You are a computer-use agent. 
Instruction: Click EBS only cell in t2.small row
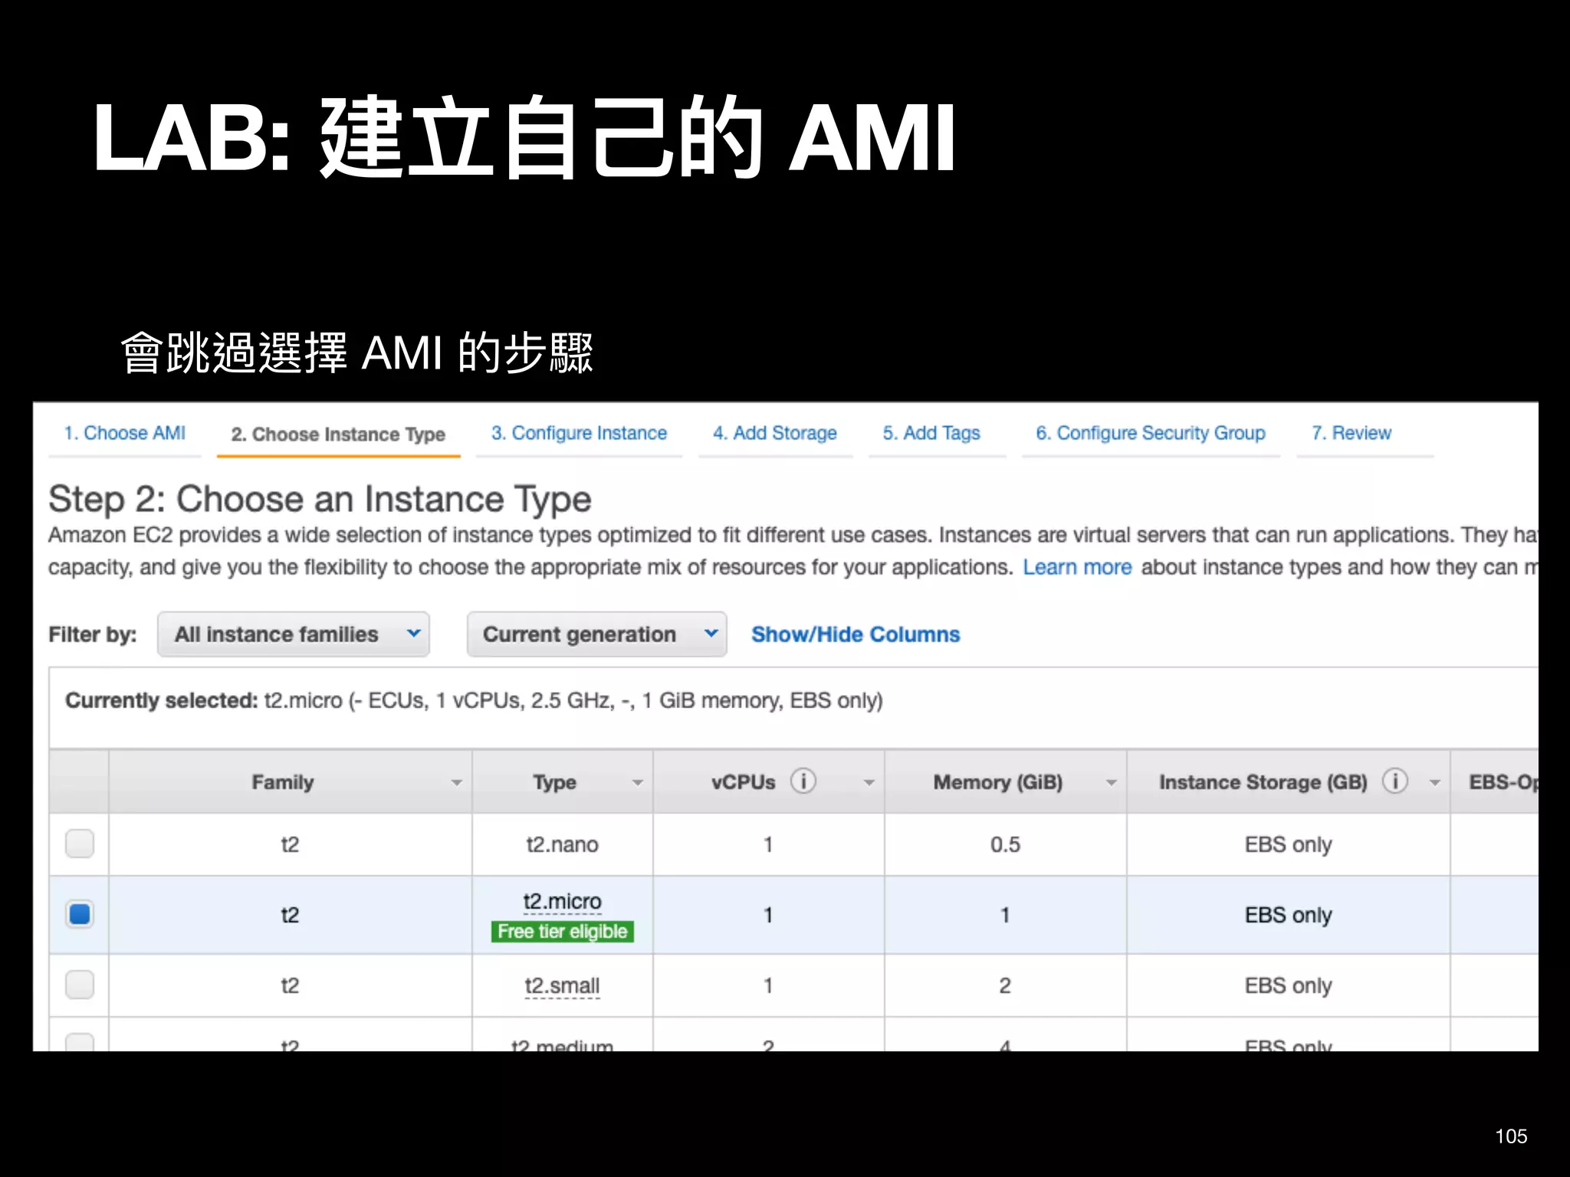tap(1288, 985)
